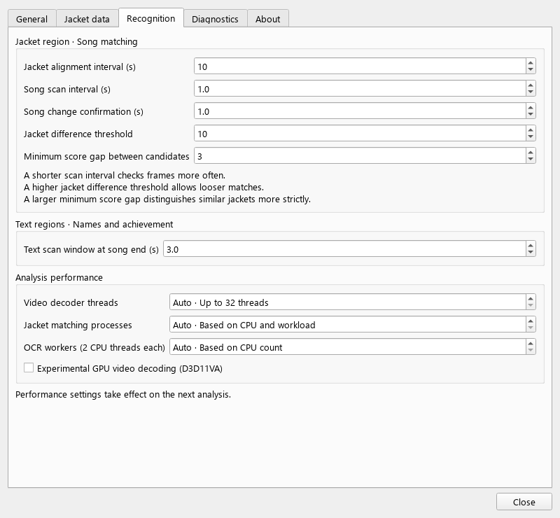Go to the About tab
This screenshot has width=560, height=518.
coord(268,19)
